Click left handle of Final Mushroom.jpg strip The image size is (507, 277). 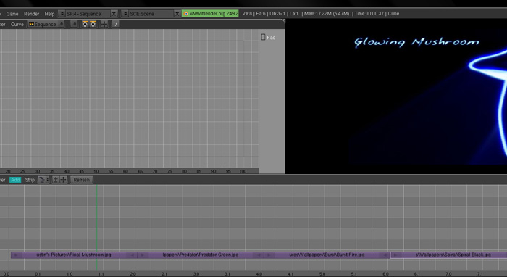[16, 255]
